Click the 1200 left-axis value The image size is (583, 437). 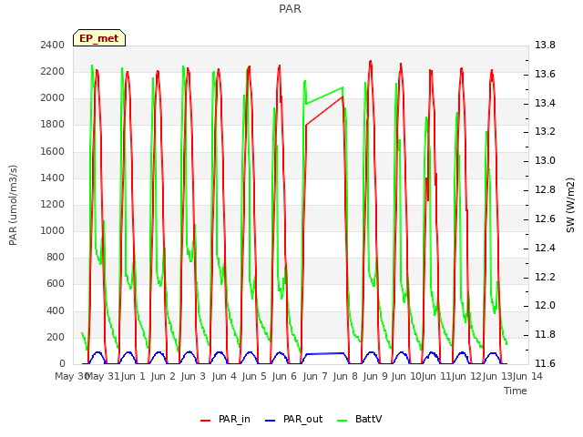click(53, 204)
